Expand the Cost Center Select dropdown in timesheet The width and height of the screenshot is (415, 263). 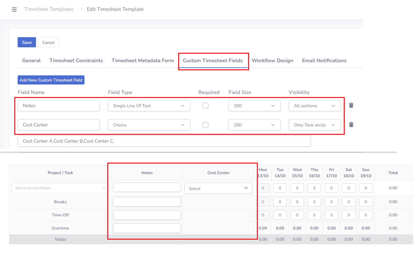219,188
